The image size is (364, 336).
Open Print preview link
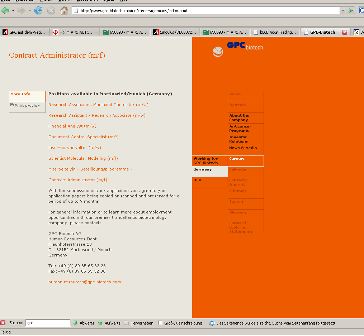click(x=27, y=106)
